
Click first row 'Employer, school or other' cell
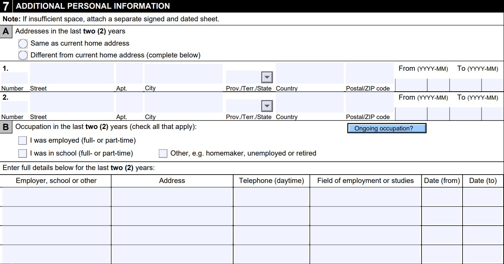(56, 197)
